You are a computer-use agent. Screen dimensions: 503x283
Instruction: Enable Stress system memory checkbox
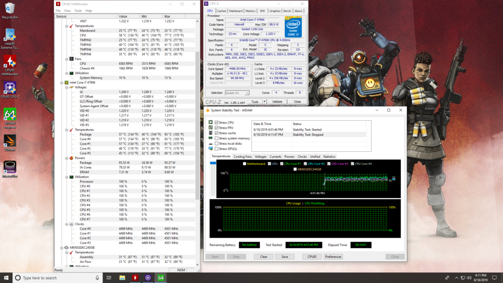click(216, 138)
